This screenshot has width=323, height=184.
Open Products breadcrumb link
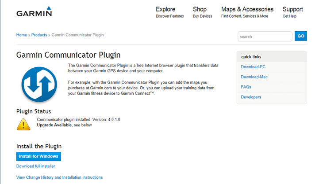click(39, 35)
